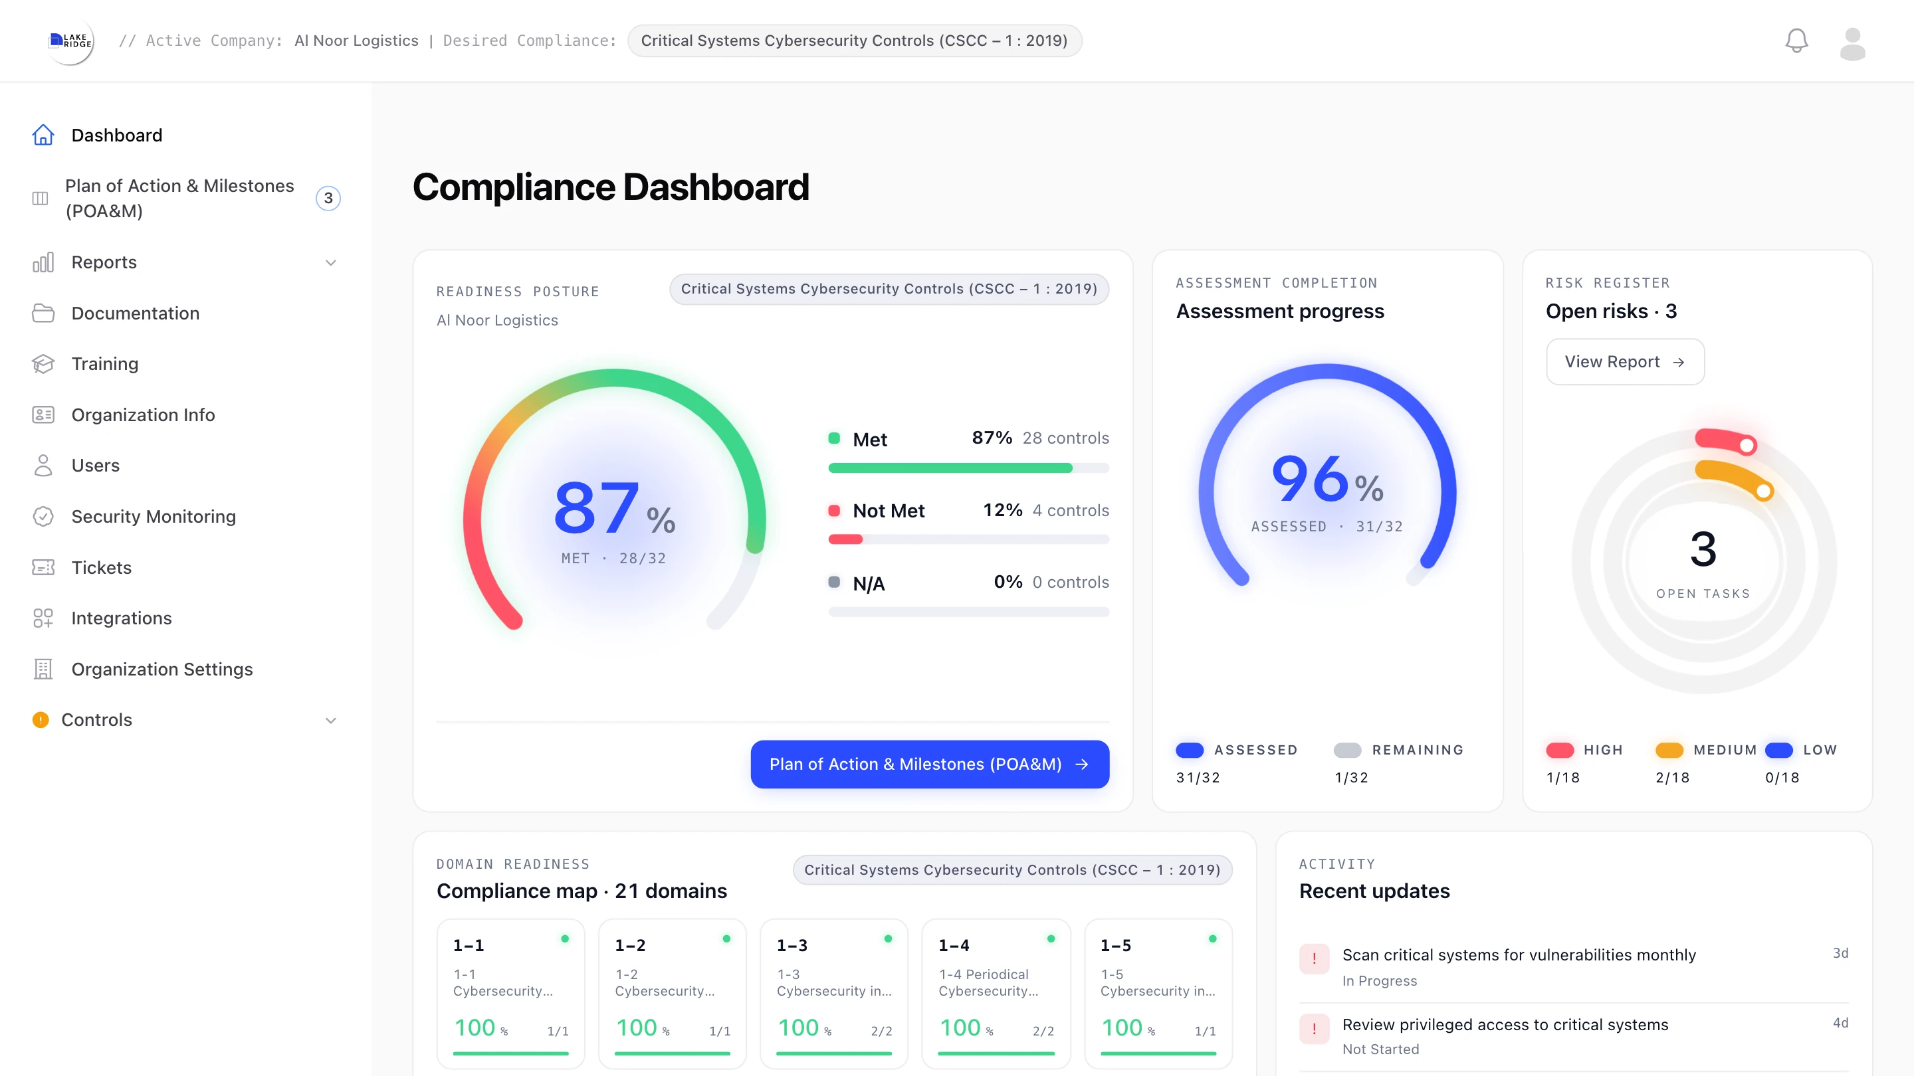This screenshot has height=1076, width=1914.
Task: Click the POA&M count badge 3
Action: 328,199
